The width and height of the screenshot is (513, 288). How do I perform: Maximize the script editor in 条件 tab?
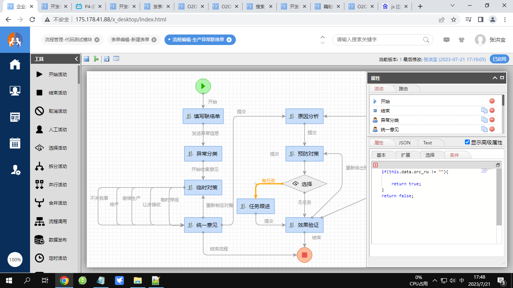(x=498, y=165)
